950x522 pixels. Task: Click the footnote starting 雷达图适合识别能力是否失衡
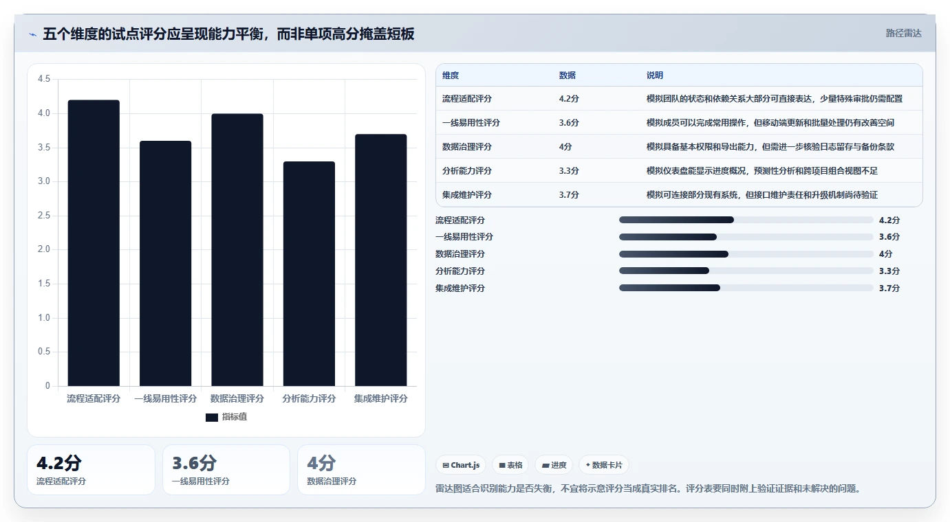[x=649, y=489]
